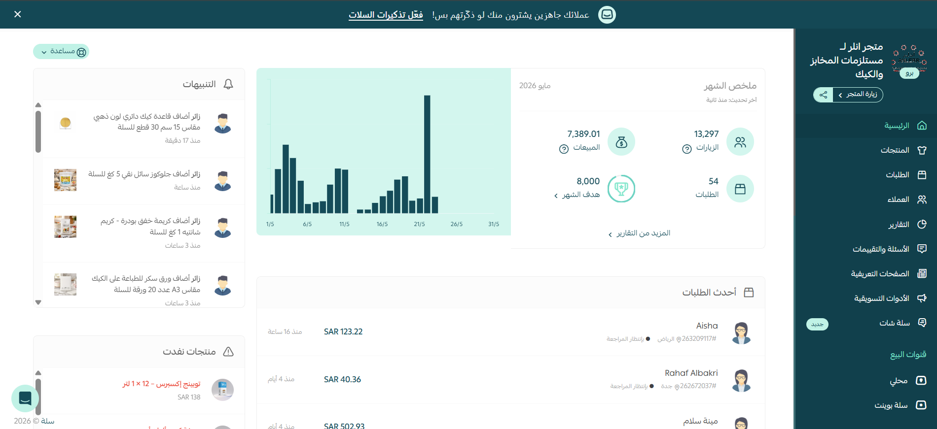Image resolution: width=937 pixels, height=429 pixels.
Task: Click liquid glucose product thumbnail
Action: point(65,180)
